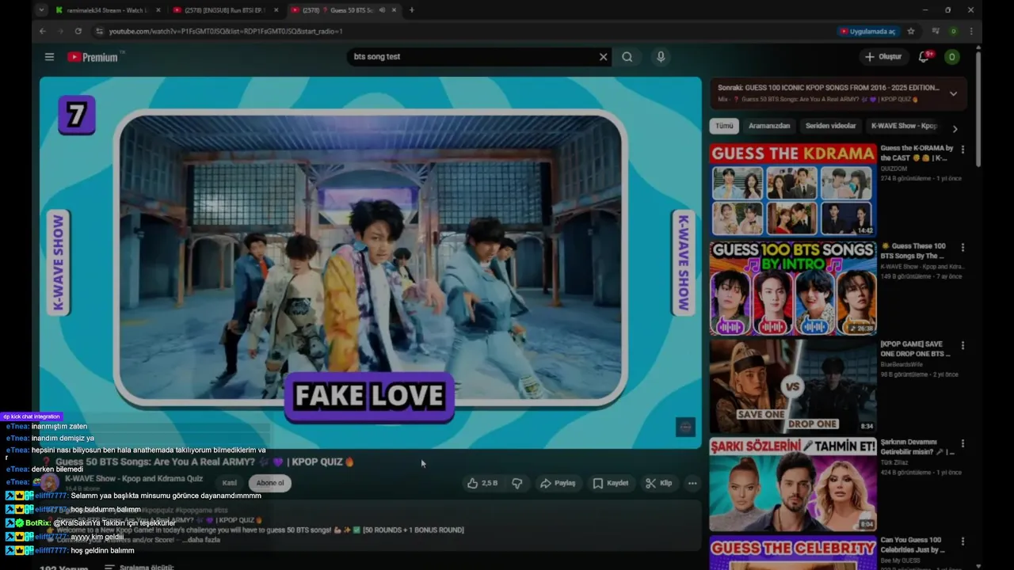Go back with the browser back arrow

tap(43, 31)
